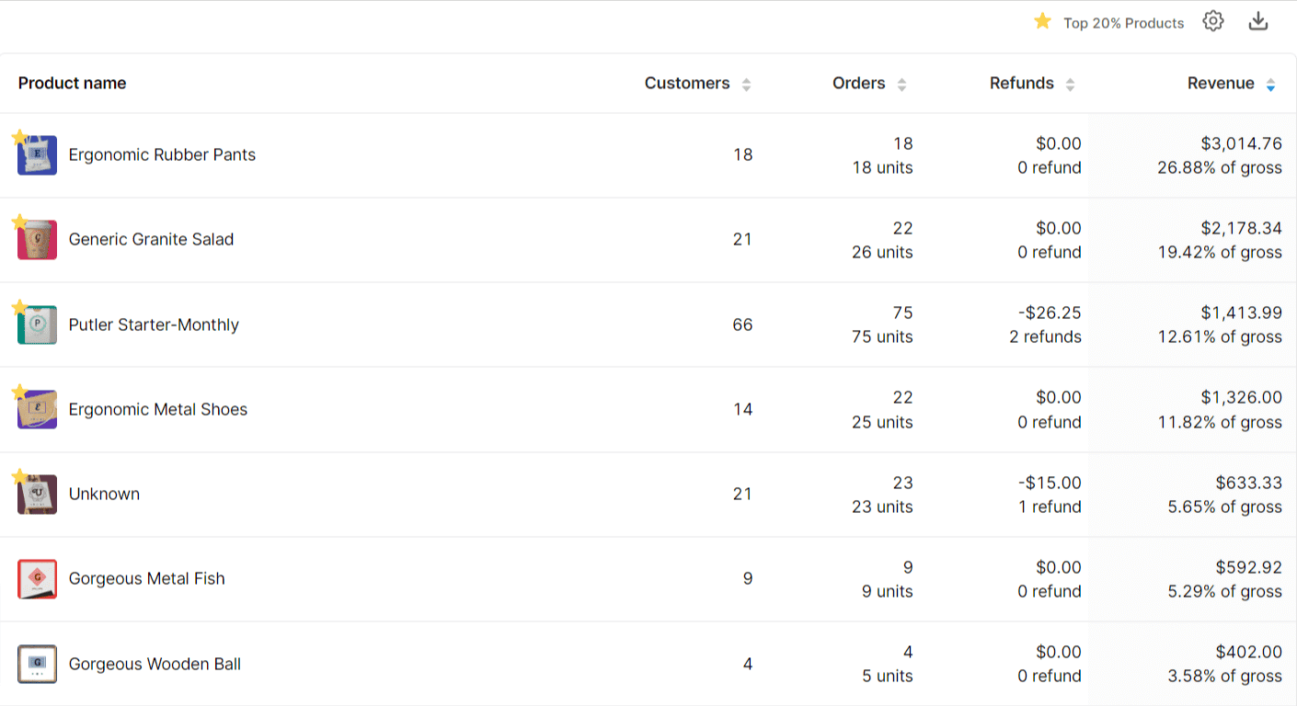Click the Generic Granite Salad product image
Screen dimensions: 1297x706
point(38,240)
